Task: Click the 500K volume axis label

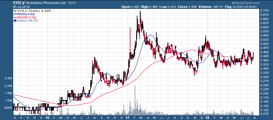Action: tap(8, 108)
